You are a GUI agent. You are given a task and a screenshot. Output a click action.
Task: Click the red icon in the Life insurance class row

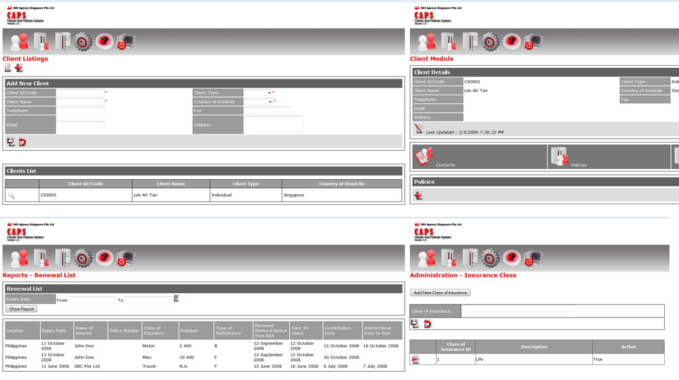tap(416, 359)
